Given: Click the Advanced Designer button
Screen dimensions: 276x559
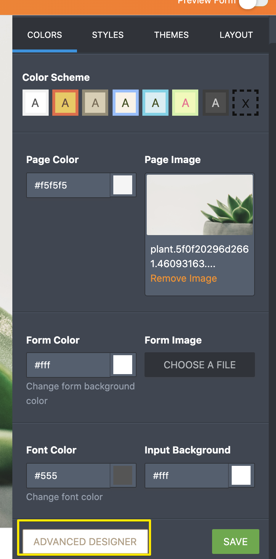Looking at the screenshot, I should tap(85, 542).
